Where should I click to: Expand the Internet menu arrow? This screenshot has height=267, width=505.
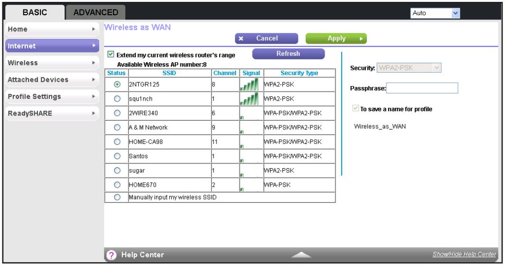94,46
